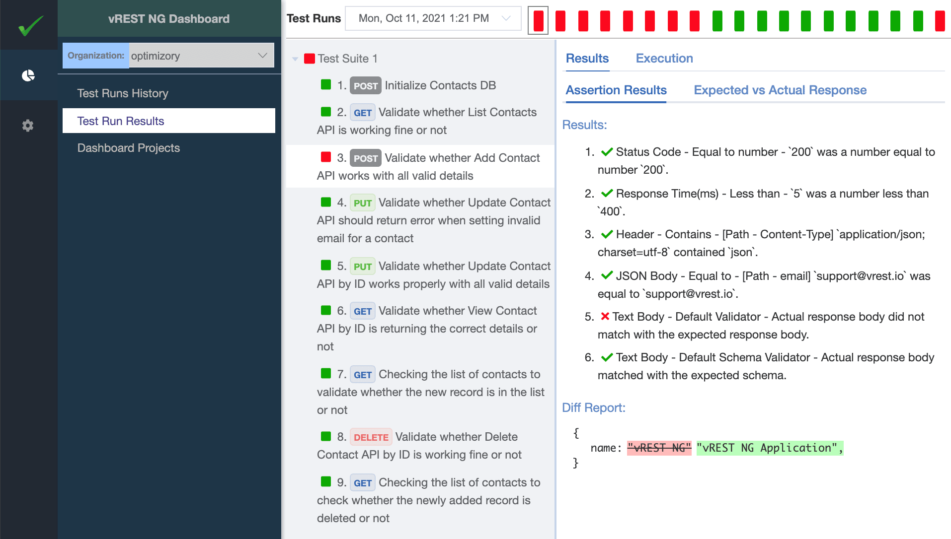
Task: Select the outlined red run bar
Action: pyautogui.click(x=538, y=20)
